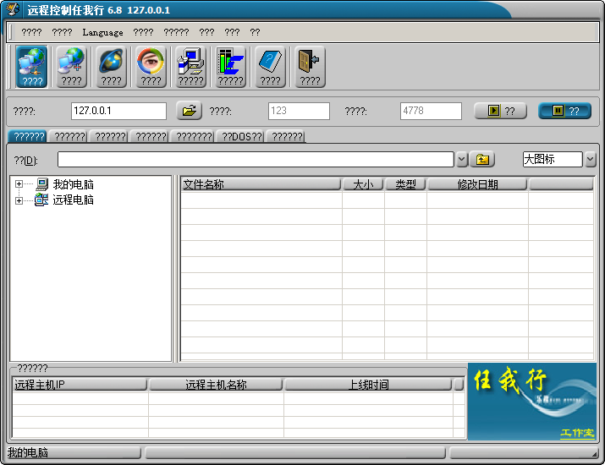
Task: Open the blue help book icon
Action: (x=270, y=66)
